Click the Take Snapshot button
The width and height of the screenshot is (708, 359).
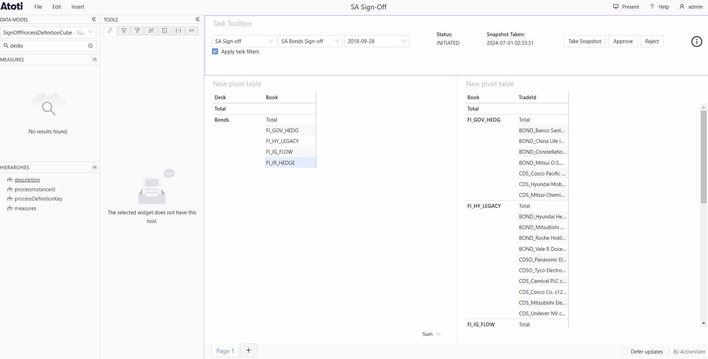point(584,41)
